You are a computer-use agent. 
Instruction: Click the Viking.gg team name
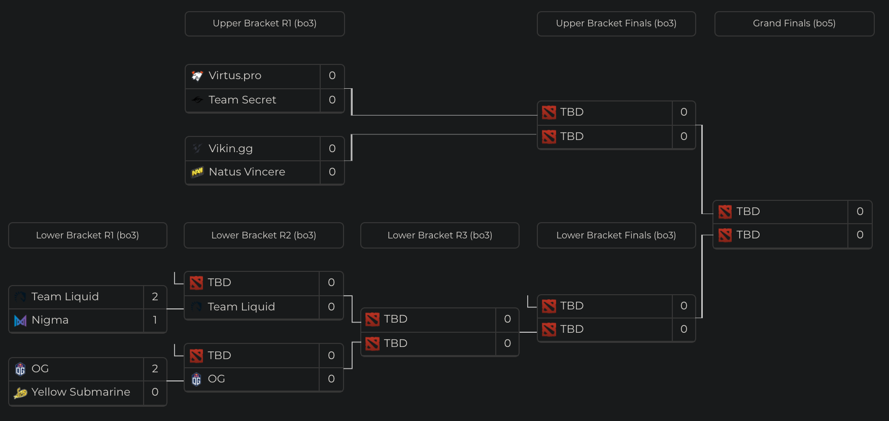click(230, 149)
